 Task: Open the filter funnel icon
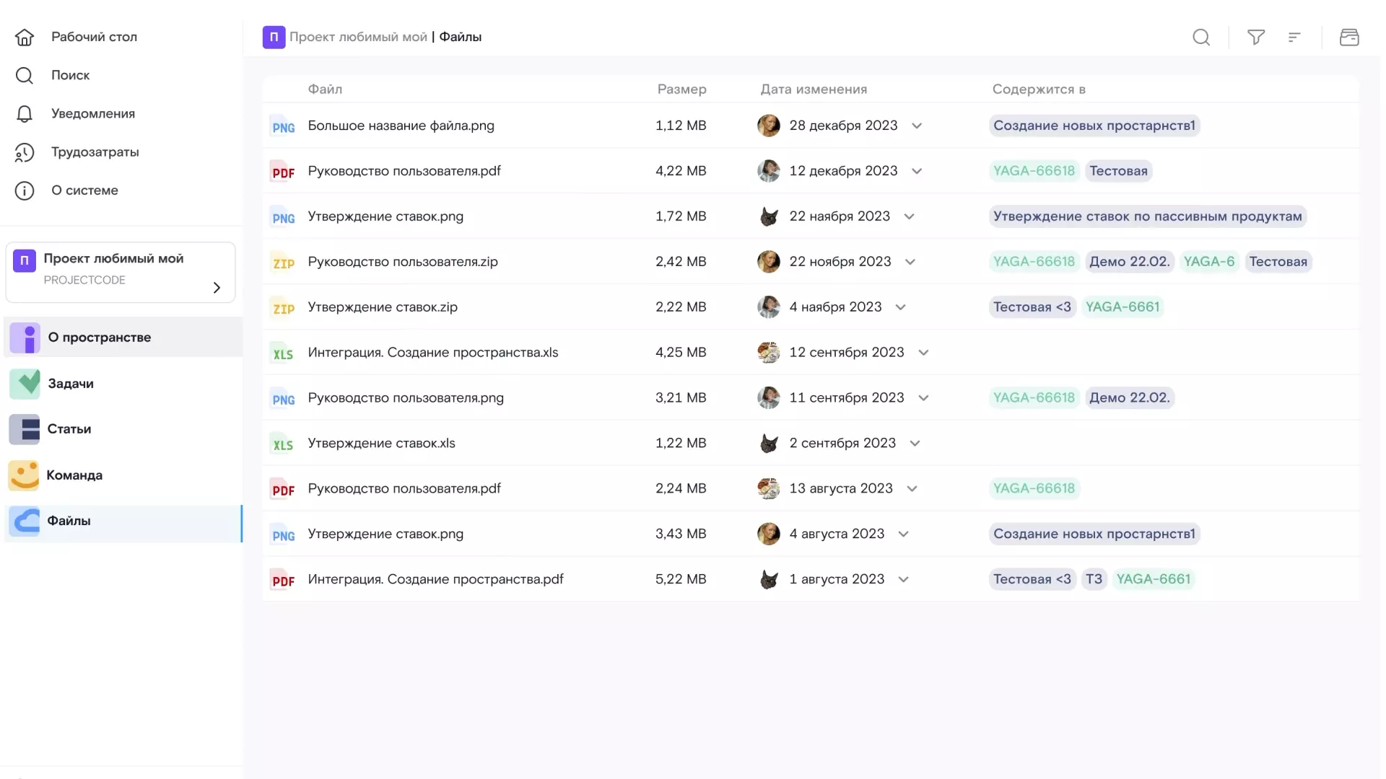[1256, 38]
